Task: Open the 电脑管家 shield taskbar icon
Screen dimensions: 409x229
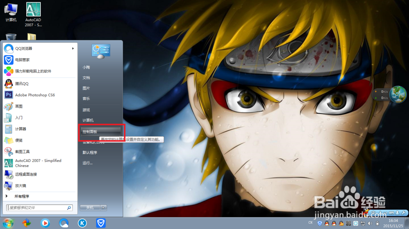Action: [x=101, y=223]
